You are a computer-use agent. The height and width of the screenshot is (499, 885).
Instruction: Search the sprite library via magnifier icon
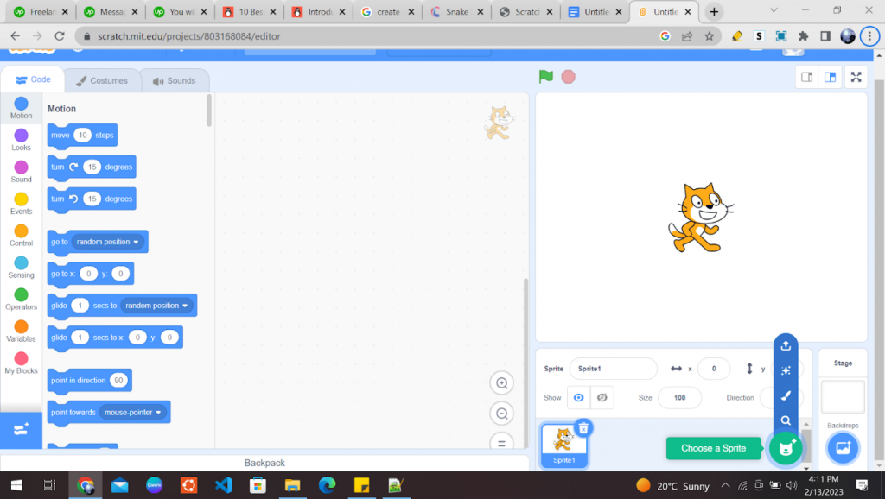(786, 422)
